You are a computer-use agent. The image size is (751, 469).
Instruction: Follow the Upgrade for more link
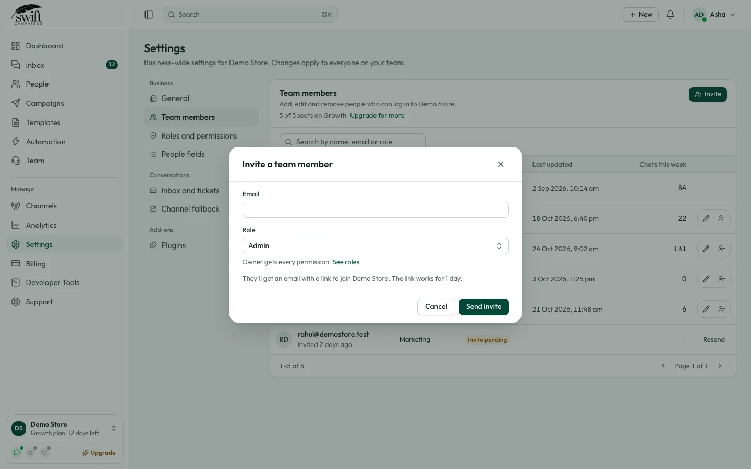(x=377, y=116)
